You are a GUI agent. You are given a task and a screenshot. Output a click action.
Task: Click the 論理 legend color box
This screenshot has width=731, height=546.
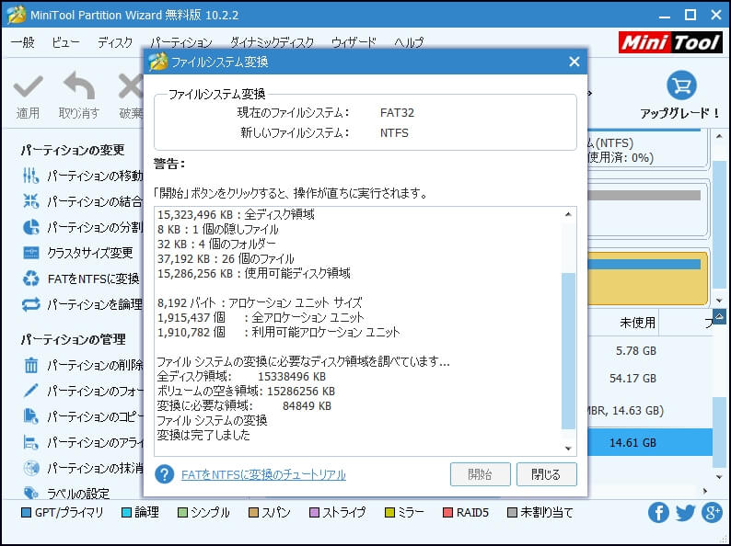point(126,513)
